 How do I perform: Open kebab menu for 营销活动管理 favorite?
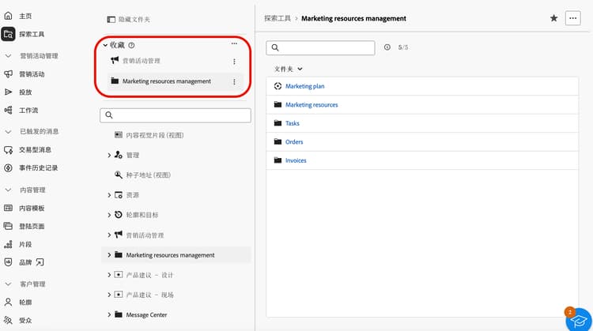click(234, 61)
